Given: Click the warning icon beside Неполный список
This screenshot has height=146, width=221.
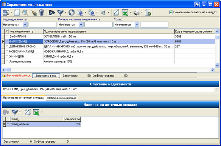Looking at the screenshot, I should tap(4, 76).
